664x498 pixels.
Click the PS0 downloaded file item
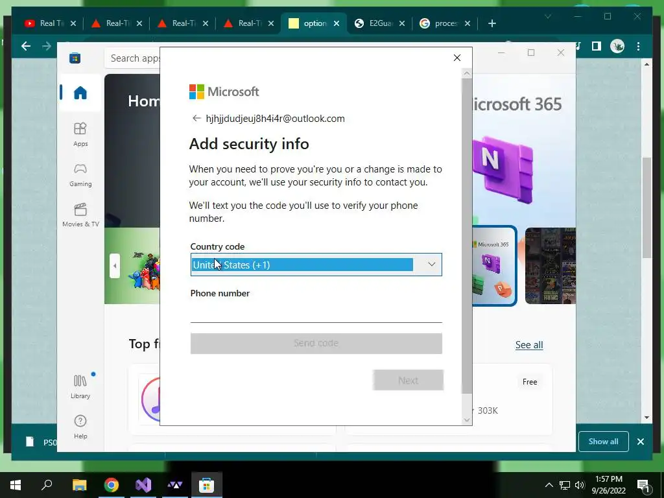[40, 442]
